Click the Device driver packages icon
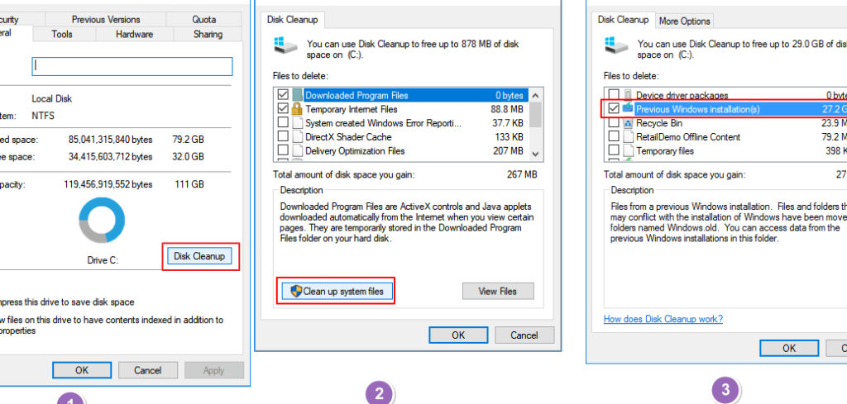This screenshot has width=847, height=404. coord(628,95)
